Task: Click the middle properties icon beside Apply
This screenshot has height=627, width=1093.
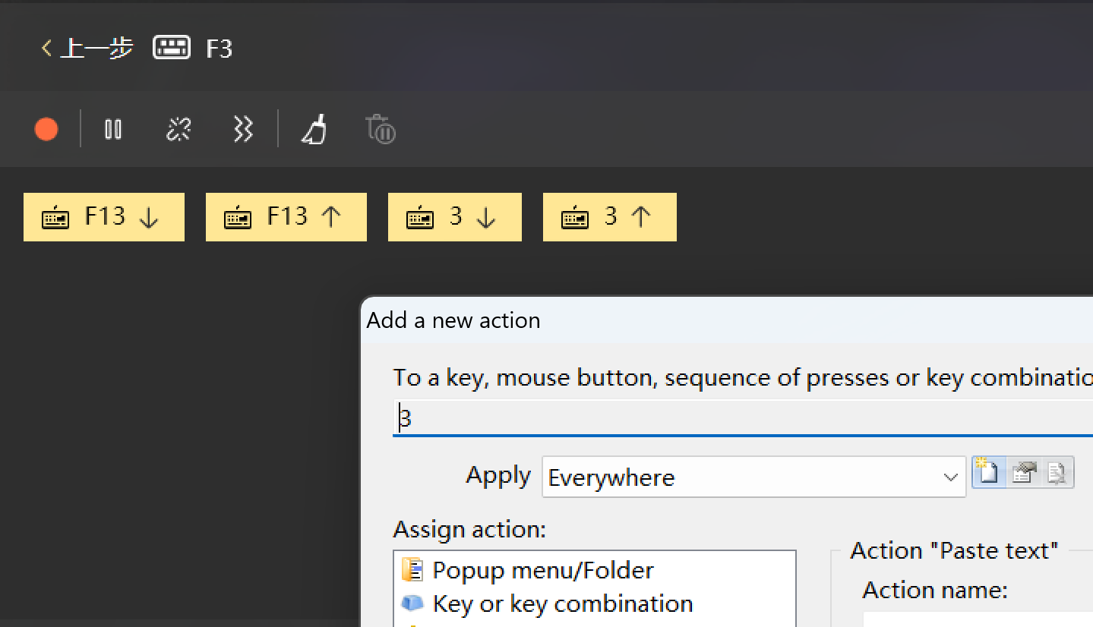Action: click(x=1023, y=473)
